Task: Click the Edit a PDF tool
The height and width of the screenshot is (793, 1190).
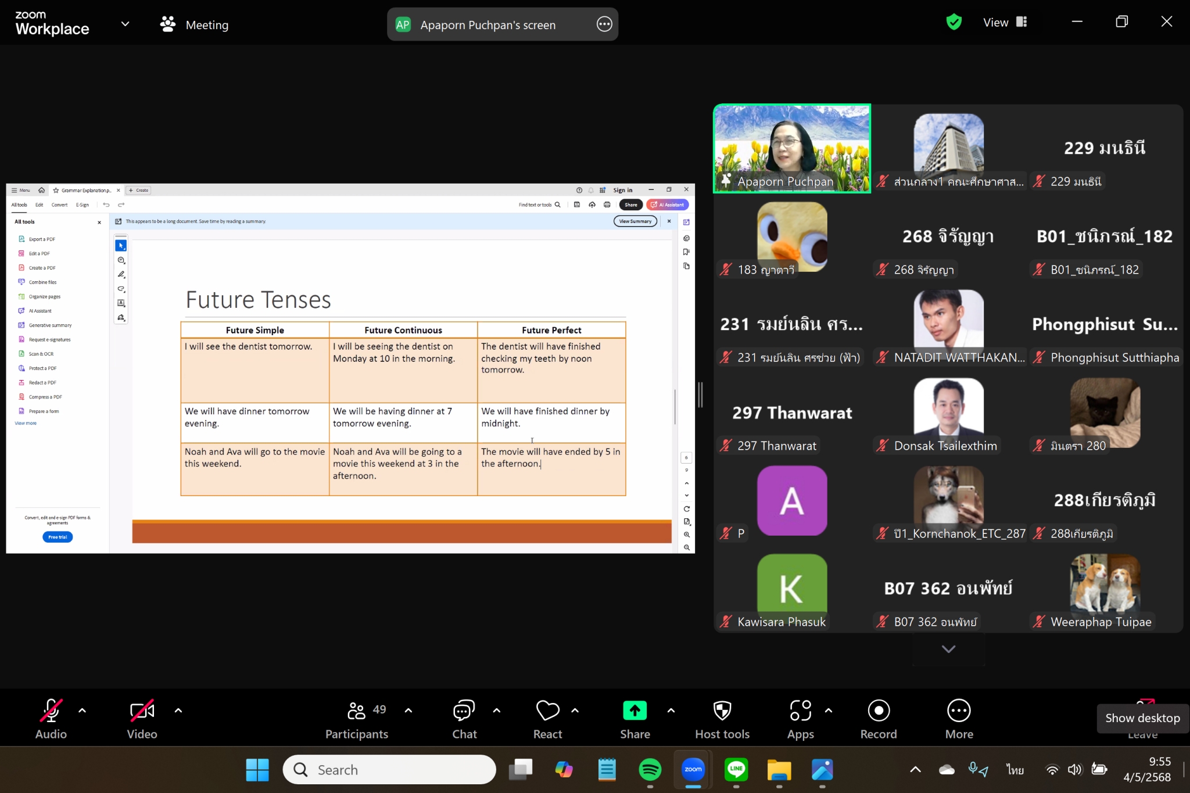Action: point(34,253)
